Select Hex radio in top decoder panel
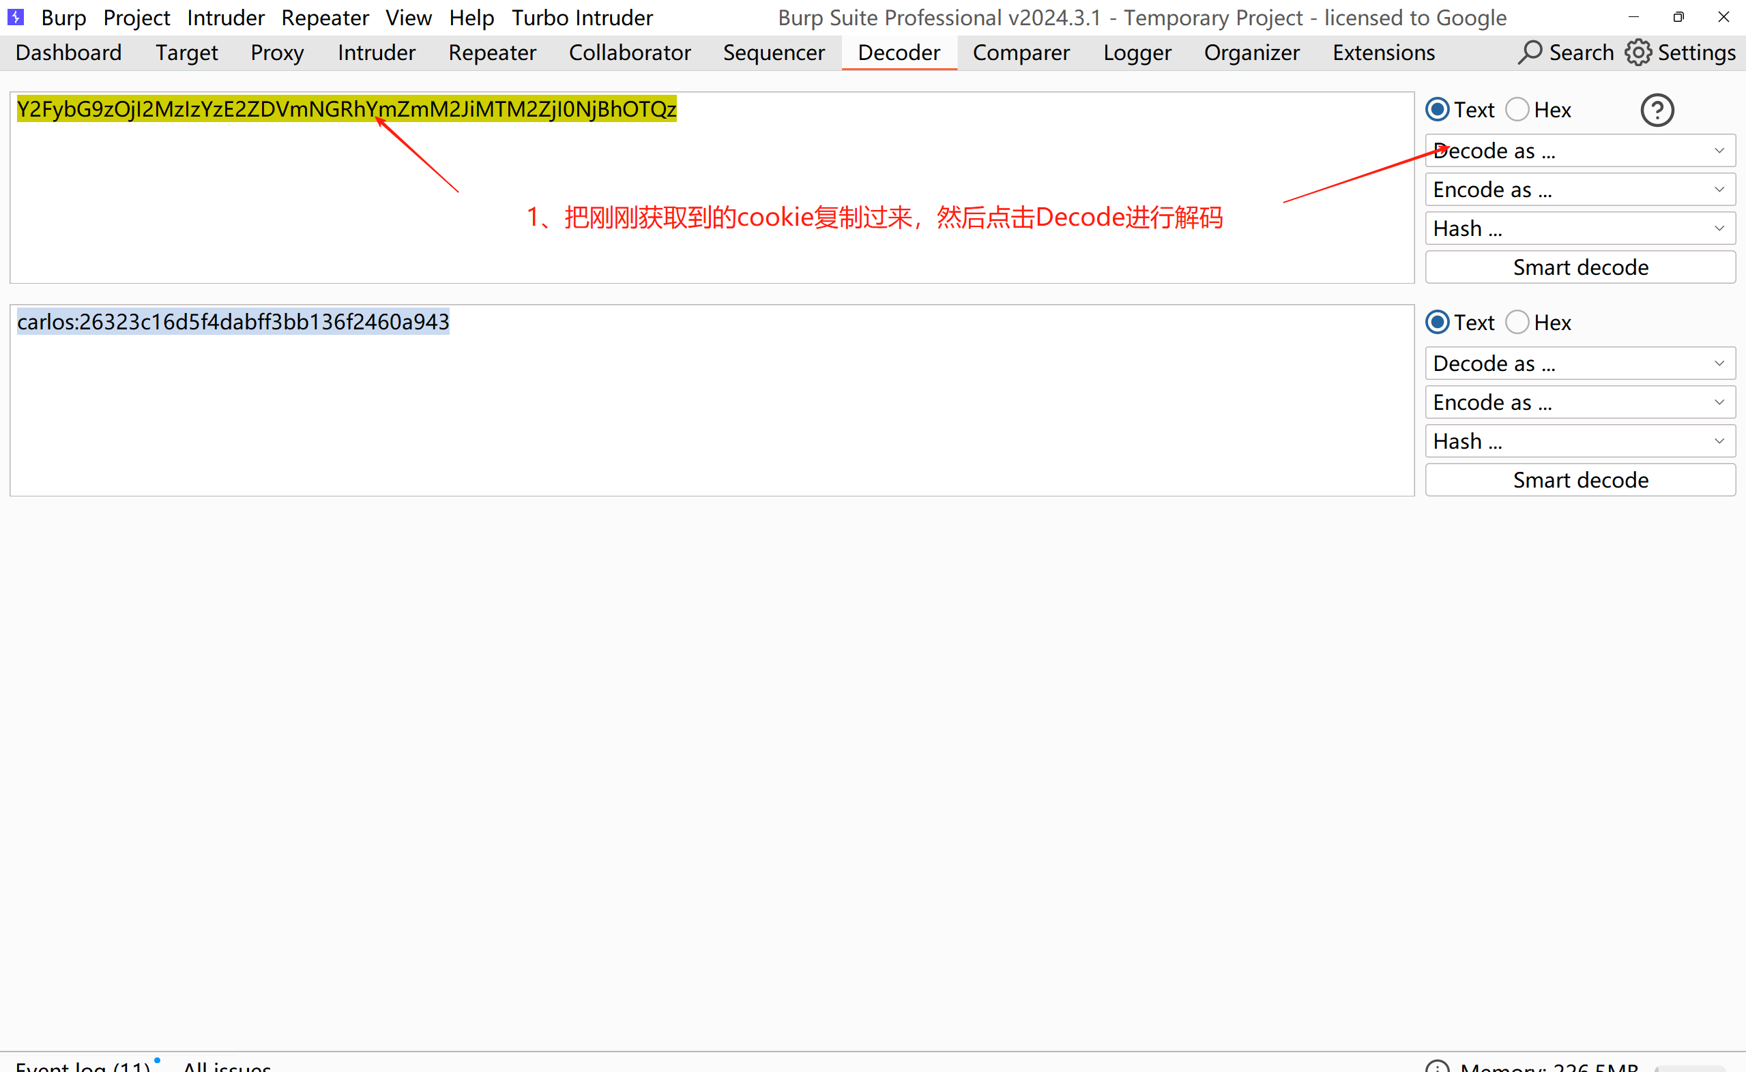This screenshot has height=1072, width=1746. (x=1517, y=110)
